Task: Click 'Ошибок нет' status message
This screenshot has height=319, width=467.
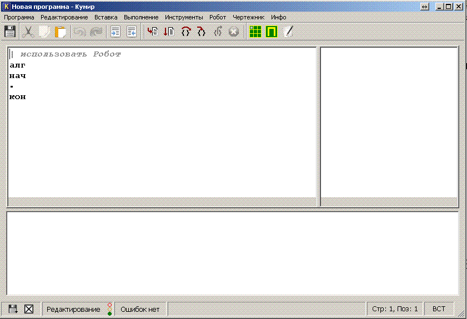Action: (x=140, y=309)
